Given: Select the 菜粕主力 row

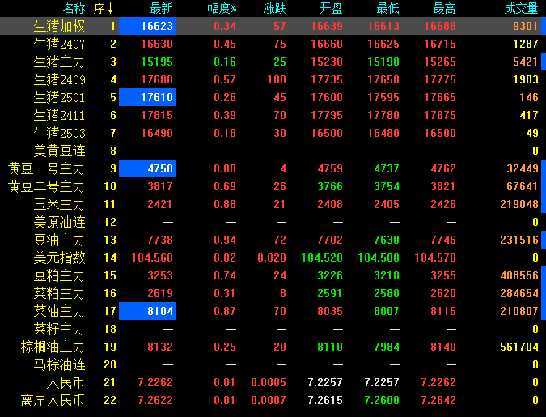Looking at the screenshot, I should pyautogui.click(x=273, y=293).
